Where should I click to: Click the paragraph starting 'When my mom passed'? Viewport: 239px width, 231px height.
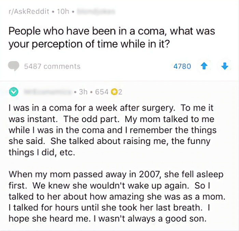[117, 197]
